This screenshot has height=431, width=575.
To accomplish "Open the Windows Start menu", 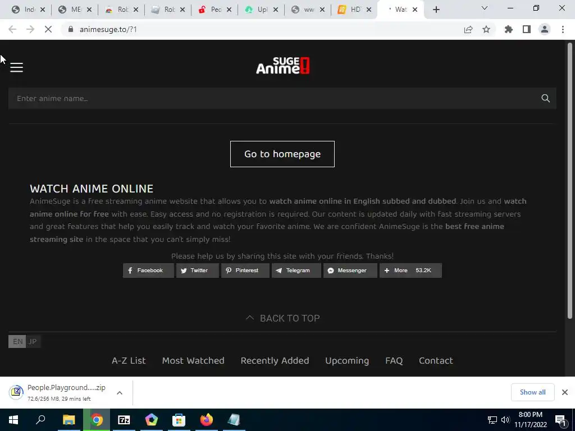I will (13, 420).
